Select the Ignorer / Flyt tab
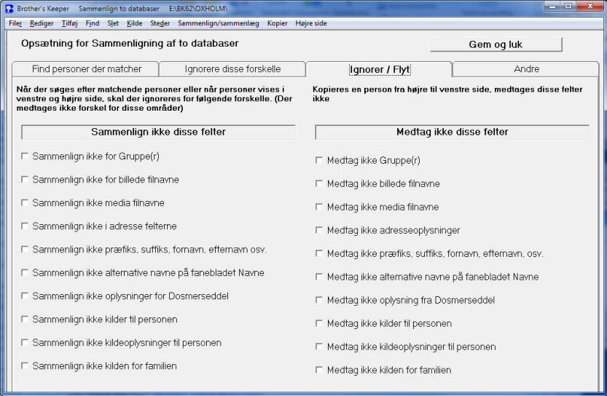 pos(379,69)
